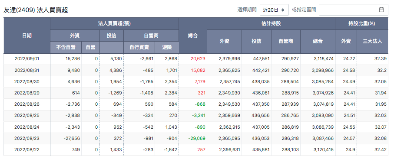Click the 估計持股 group header

coord(271,23)
